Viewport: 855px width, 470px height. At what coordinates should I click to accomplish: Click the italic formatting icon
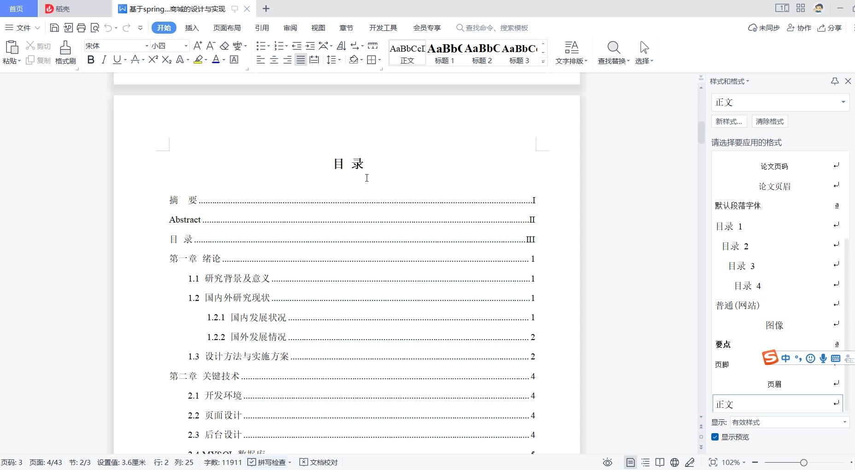point(104,60)
